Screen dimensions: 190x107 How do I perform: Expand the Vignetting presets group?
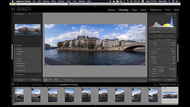[x=17, y=66]
